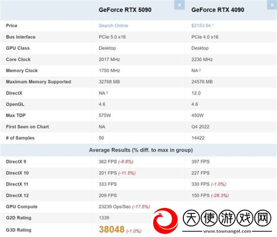
Task: Click the Average Results section header
Action: (141, 150)
